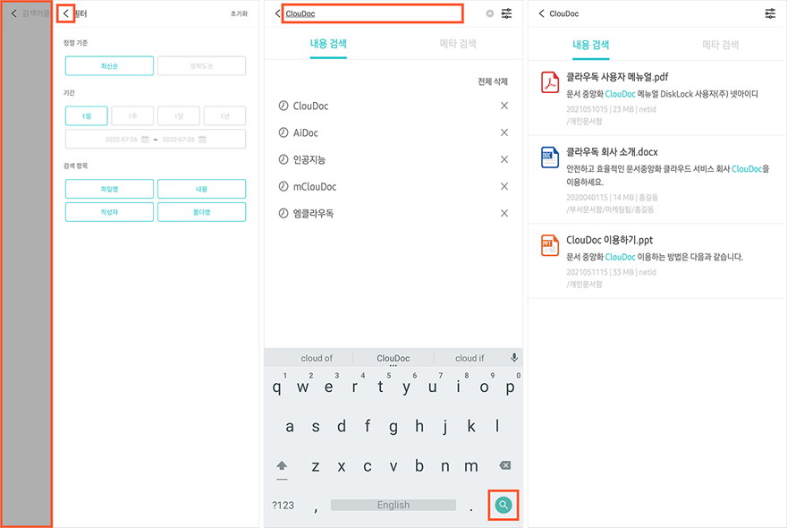The image size is (787, 528).
Task: Click the end date field after the tilde
Action: pyautogui.click(x=179, y=139)
